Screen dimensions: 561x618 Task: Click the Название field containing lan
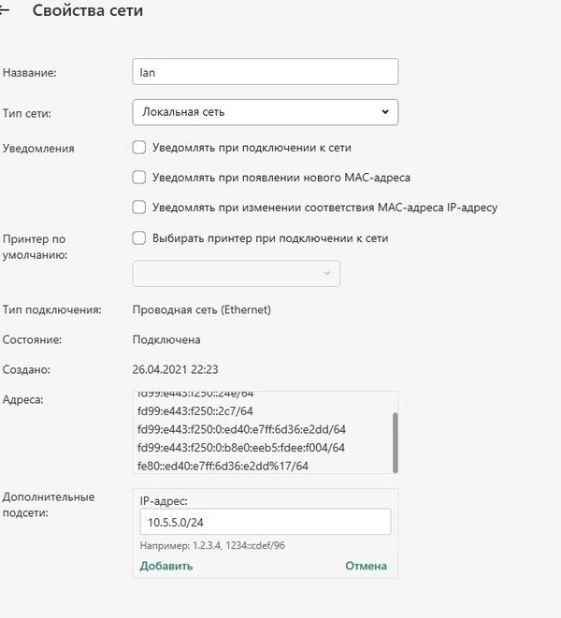tap(266, 72)
